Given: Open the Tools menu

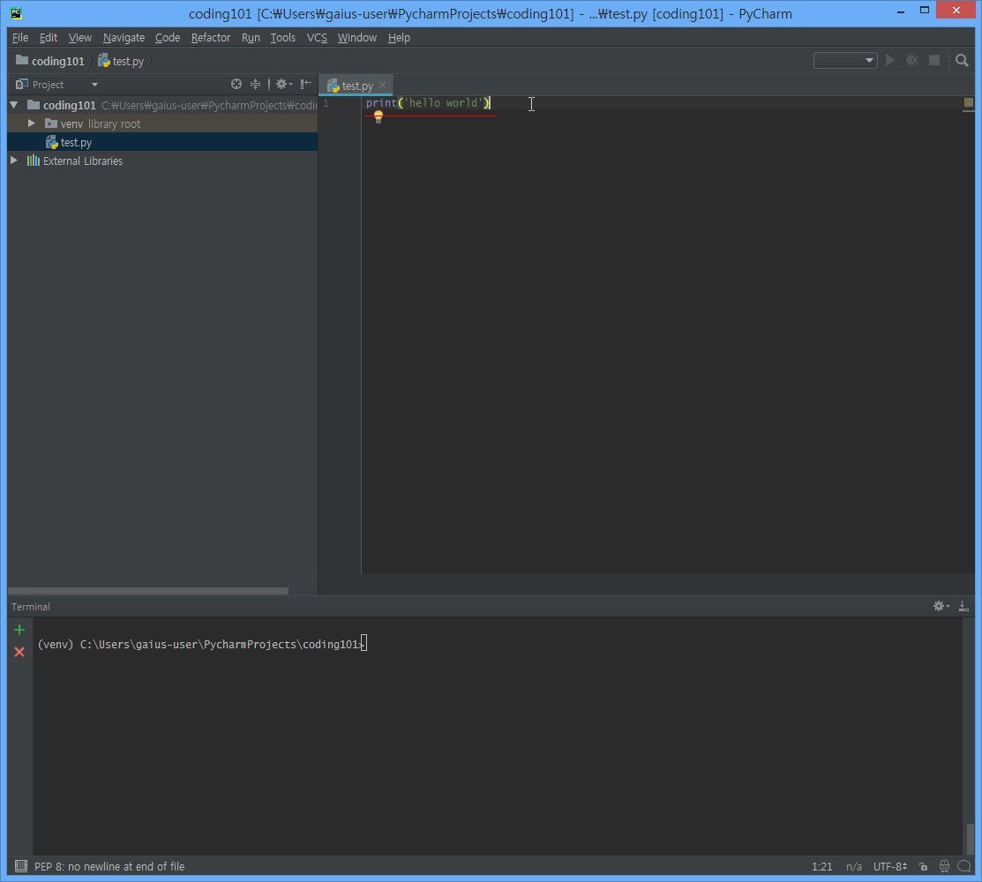Looking at the screenshot, I should pyautogui.click(x=282, y=38).
